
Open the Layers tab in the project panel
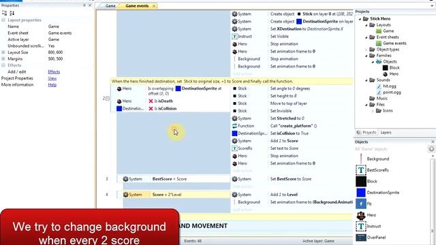coord(386,133)
